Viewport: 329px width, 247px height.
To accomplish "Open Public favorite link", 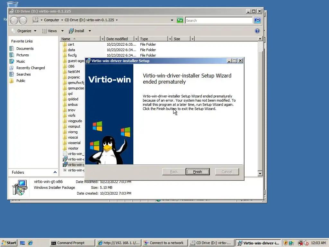I will (21, 81).
